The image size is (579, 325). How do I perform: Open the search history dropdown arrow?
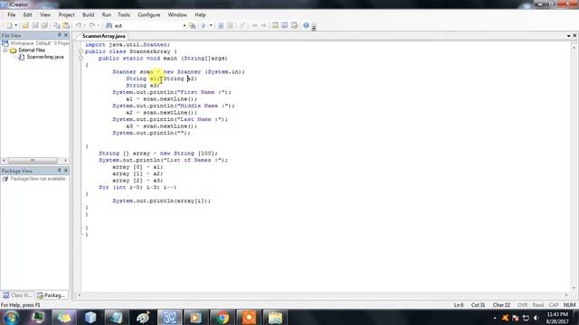point(185,26)
